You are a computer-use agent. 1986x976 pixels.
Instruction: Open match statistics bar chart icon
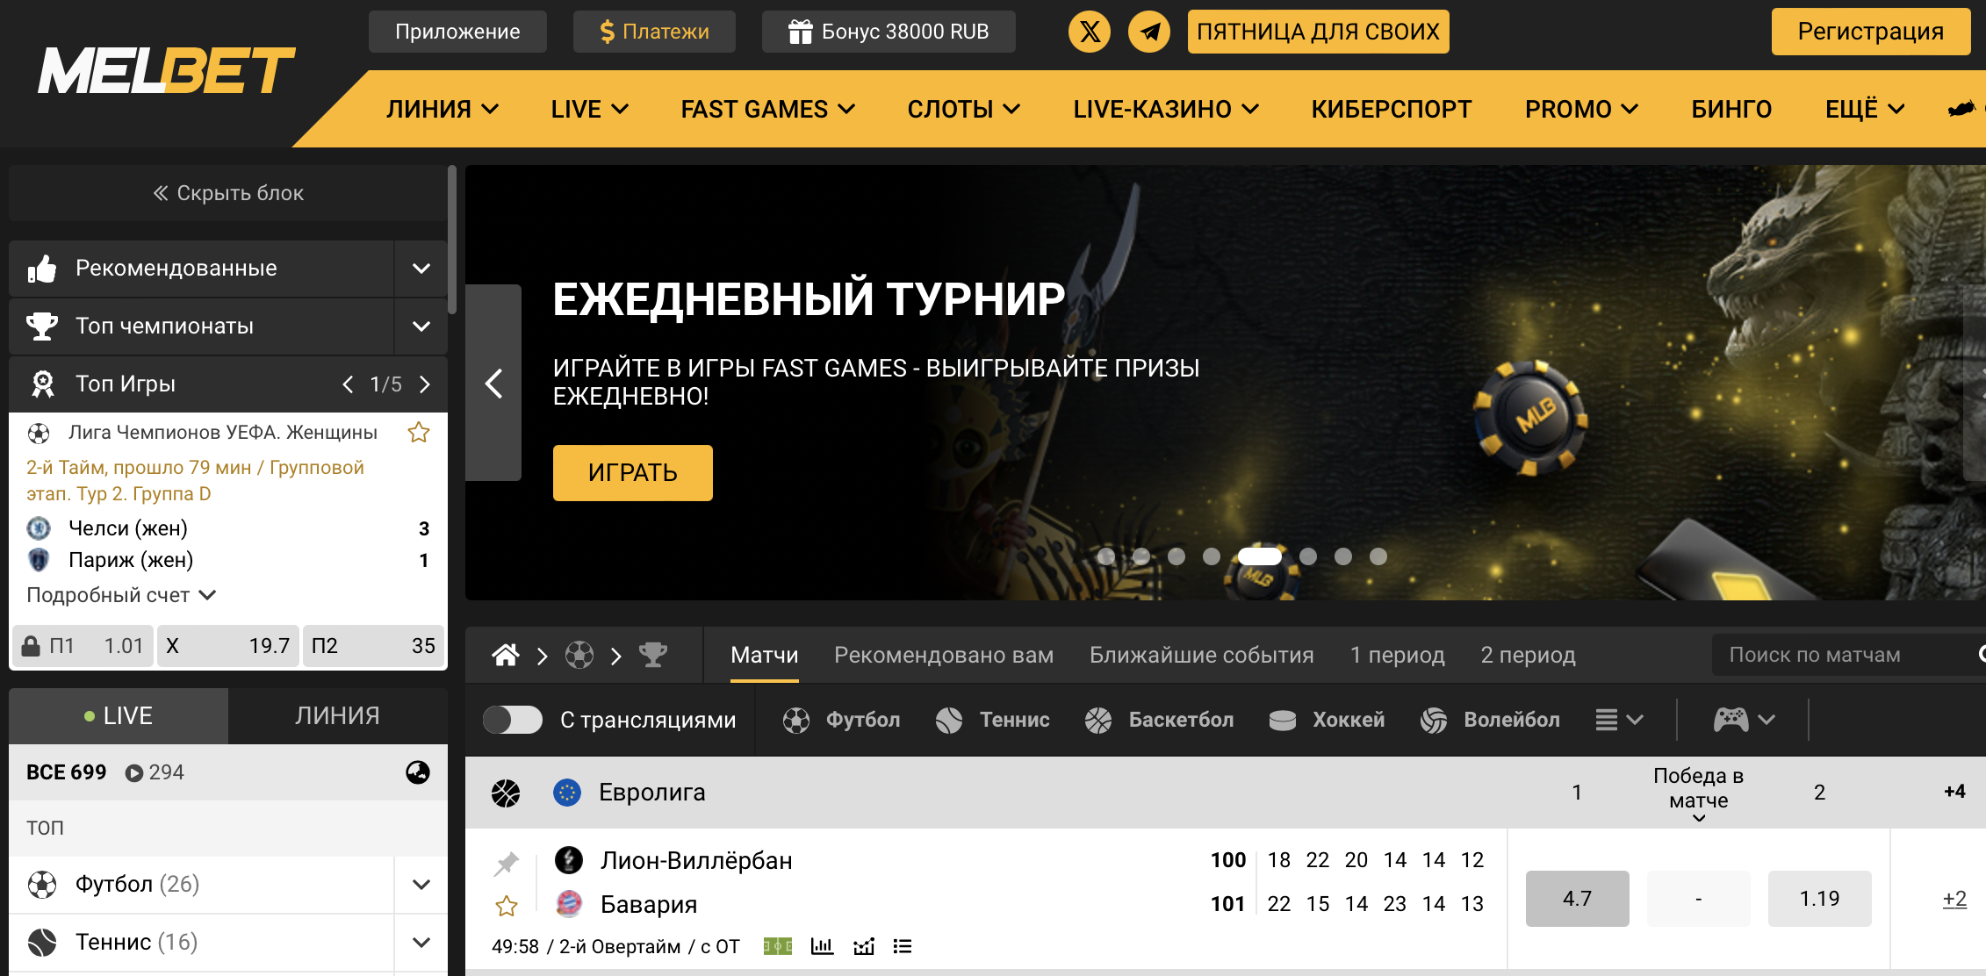coord(822,946)
